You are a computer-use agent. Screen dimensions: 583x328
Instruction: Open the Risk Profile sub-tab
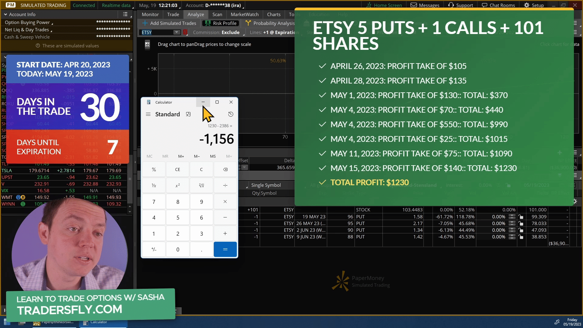pyautogui.click(x=221, y=23)
